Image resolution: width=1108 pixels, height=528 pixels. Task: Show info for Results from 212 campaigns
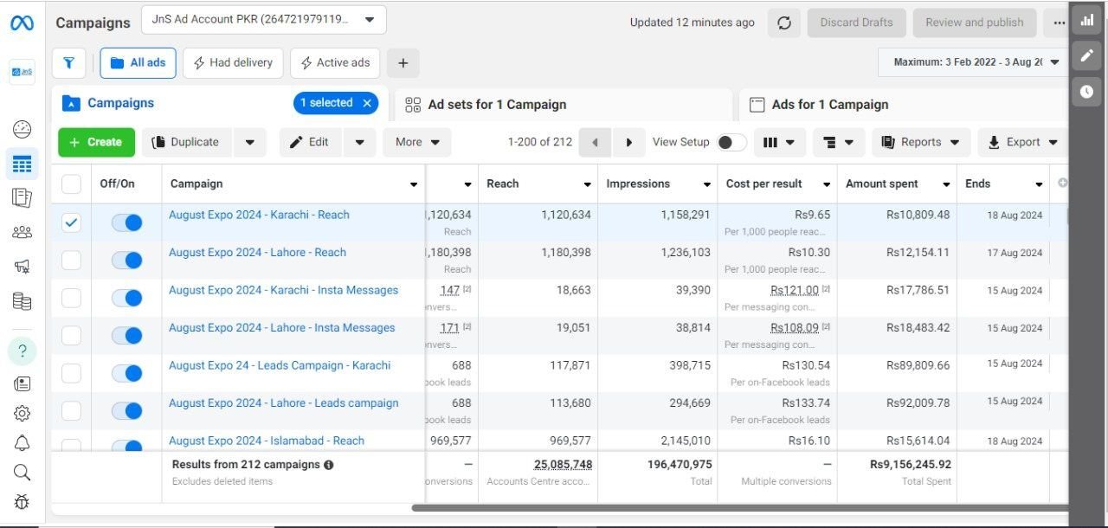click(329, 465)
